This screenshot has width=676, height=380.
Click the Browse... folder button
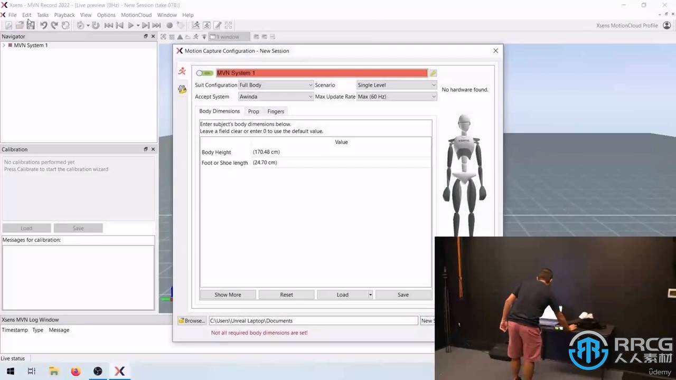pos(192,320)
